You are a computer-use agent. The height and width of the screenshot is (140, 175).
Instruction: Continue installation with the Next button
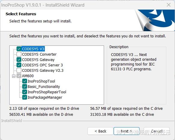[x=127, y=131]
